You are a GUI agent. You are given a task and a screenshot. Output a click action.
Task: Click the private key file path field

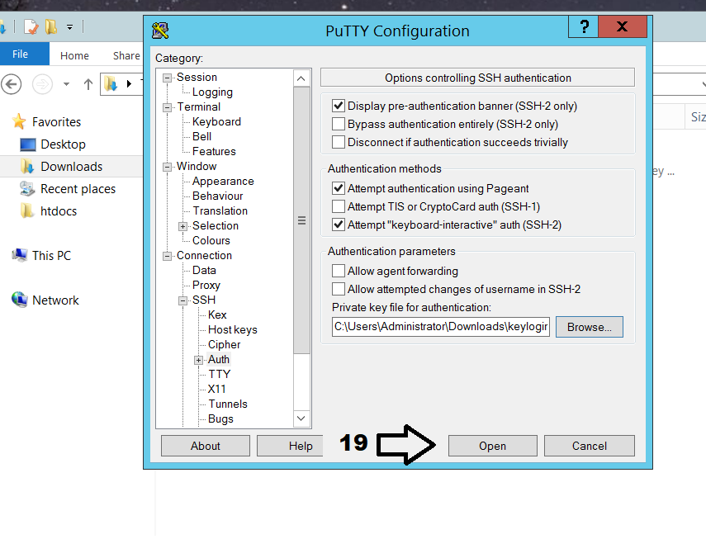click(440, 327)
